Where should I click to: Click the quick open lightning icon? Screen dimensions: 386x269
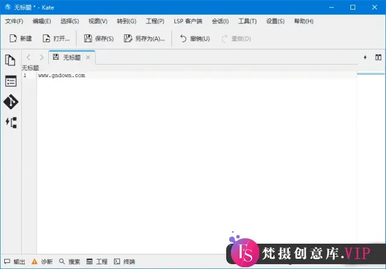pyautogui.click(x=365, y=57)
